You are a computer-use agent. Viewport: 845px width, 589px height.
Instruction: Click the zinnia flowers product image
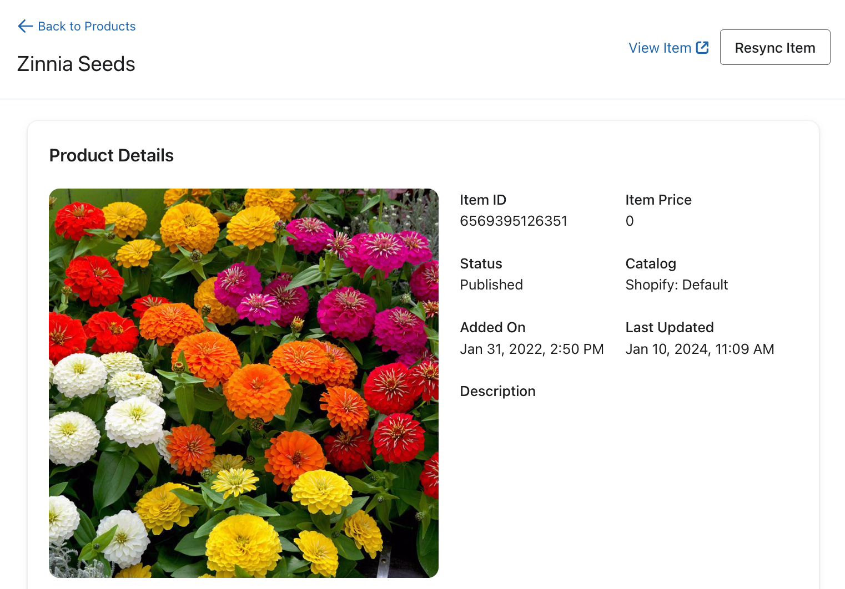point(243,383)
